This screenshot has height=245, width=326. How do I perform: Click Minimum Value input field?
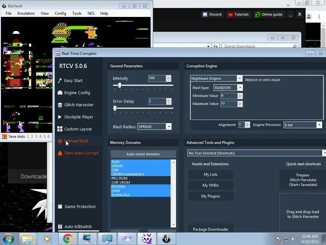229,96
